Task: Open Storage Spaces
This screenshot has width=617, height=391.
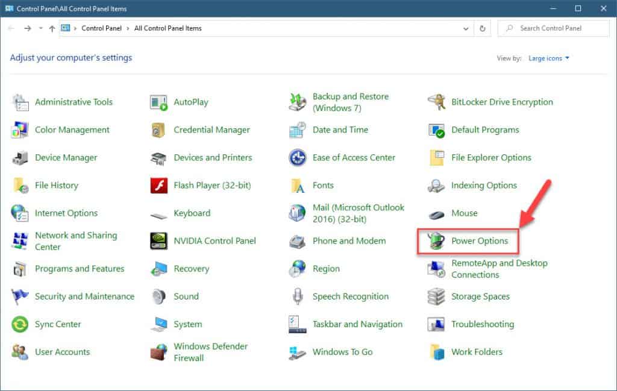Action: tap(481, 296)
